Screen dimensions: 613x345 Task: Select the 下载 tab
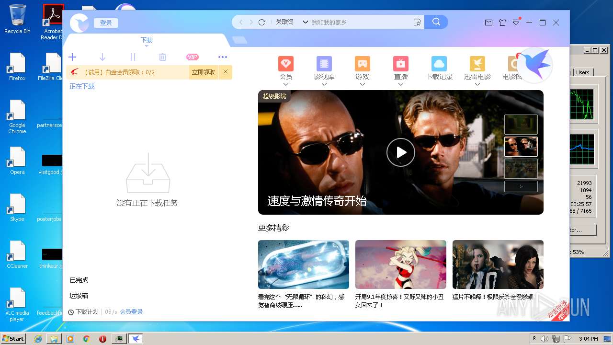point(147,40)
